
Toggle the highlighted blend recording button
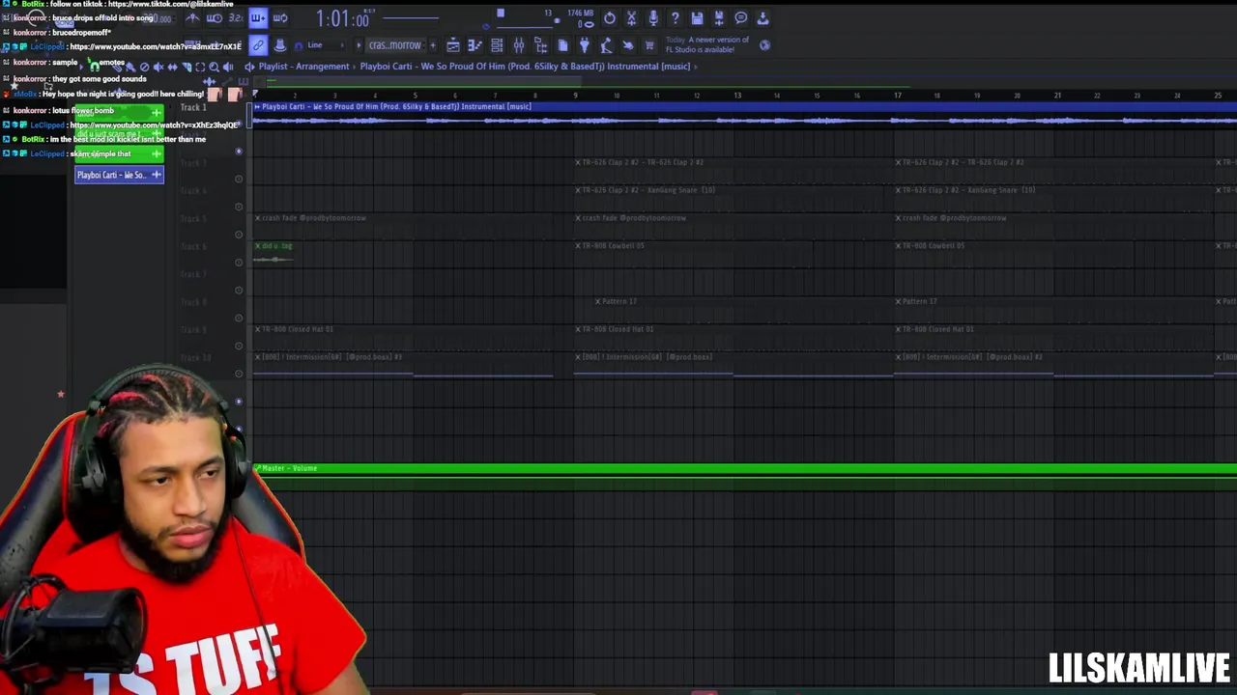coord(258,18)
